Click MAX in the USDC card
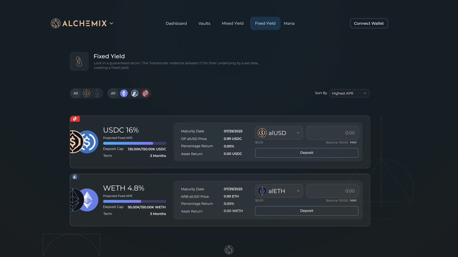The image size is (458, 257). (353, 142)
